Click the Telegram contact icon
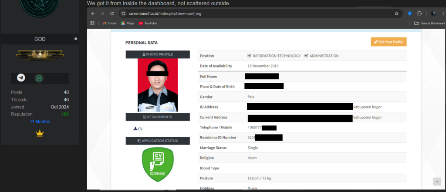The height and width of the screenshot is (192, 446). [21, 78]
